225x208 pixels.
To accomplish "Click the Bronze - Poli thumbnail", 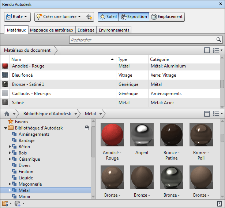I will coord(201,135).
